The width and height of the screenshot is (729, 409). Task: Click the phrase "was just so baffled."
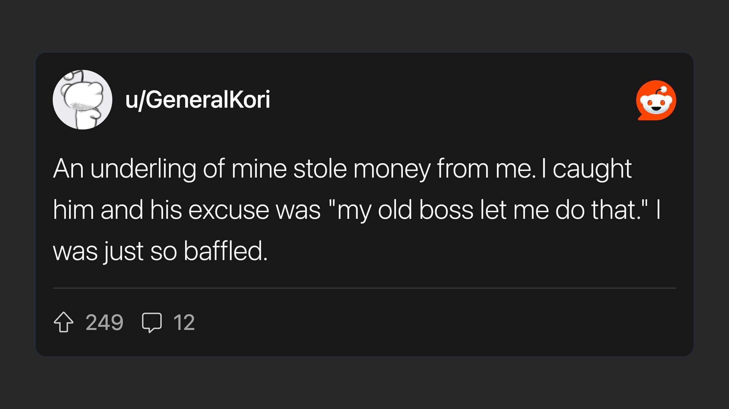tap(160, 251)
